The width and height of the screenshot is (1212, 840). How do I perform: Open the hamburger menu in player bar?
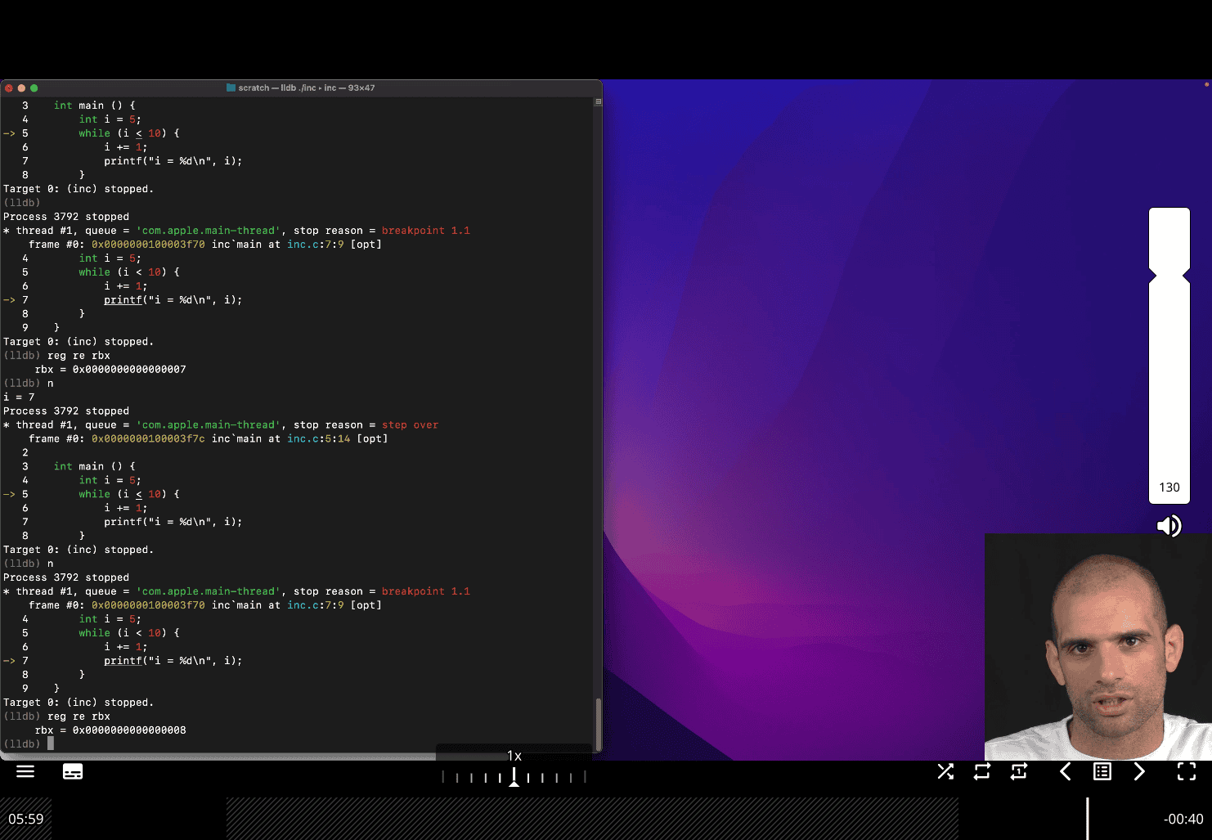(25, 771)
